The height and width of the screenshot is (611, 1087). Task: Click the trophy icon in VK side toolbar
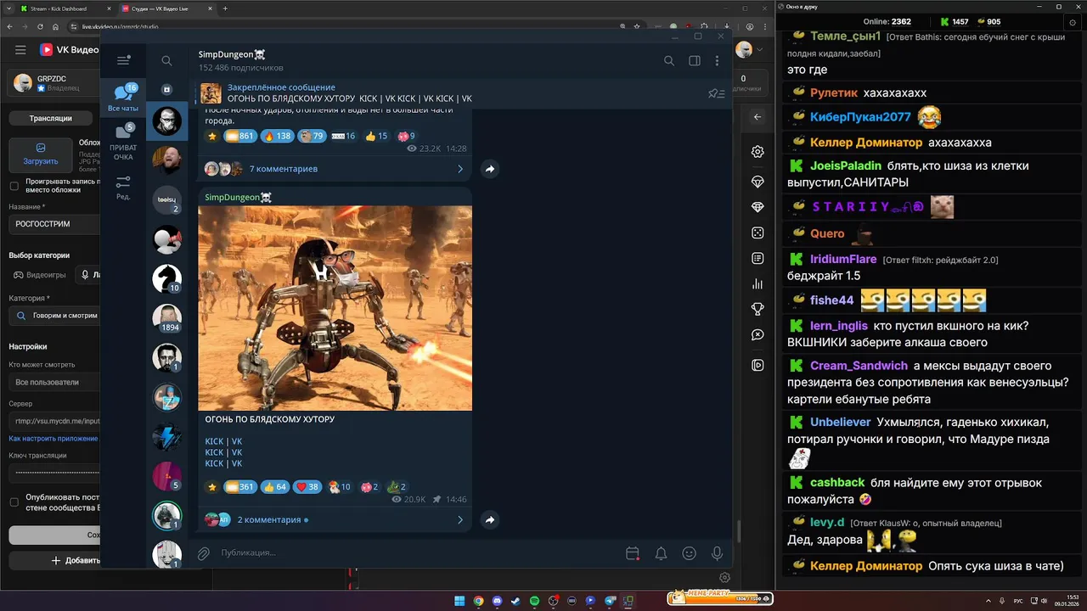click(x=758, y=310)
